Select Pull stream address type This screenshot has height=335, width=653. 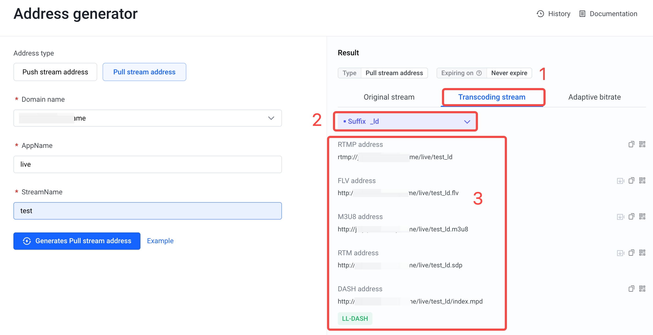click(144, 72)
